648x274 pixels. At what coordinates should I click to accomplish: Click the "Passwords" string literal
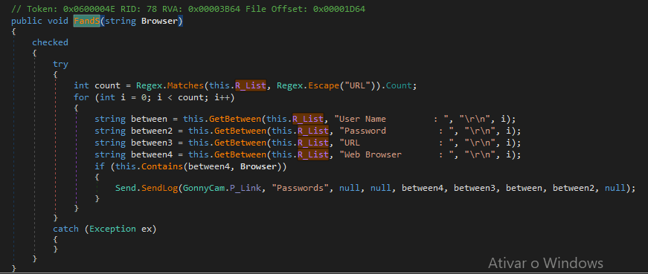300,188
